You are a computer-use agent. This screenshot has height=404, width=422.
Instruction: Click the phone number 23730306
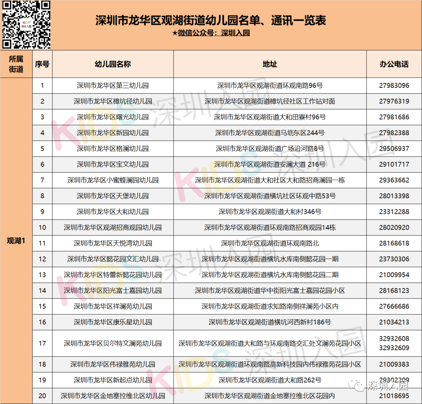pos(394,259)
